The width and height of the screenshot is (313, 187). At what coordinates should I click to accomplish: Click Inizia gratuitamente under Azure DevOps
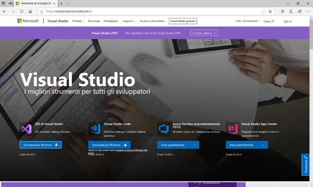pyautogui.click(x=178, y=145)
